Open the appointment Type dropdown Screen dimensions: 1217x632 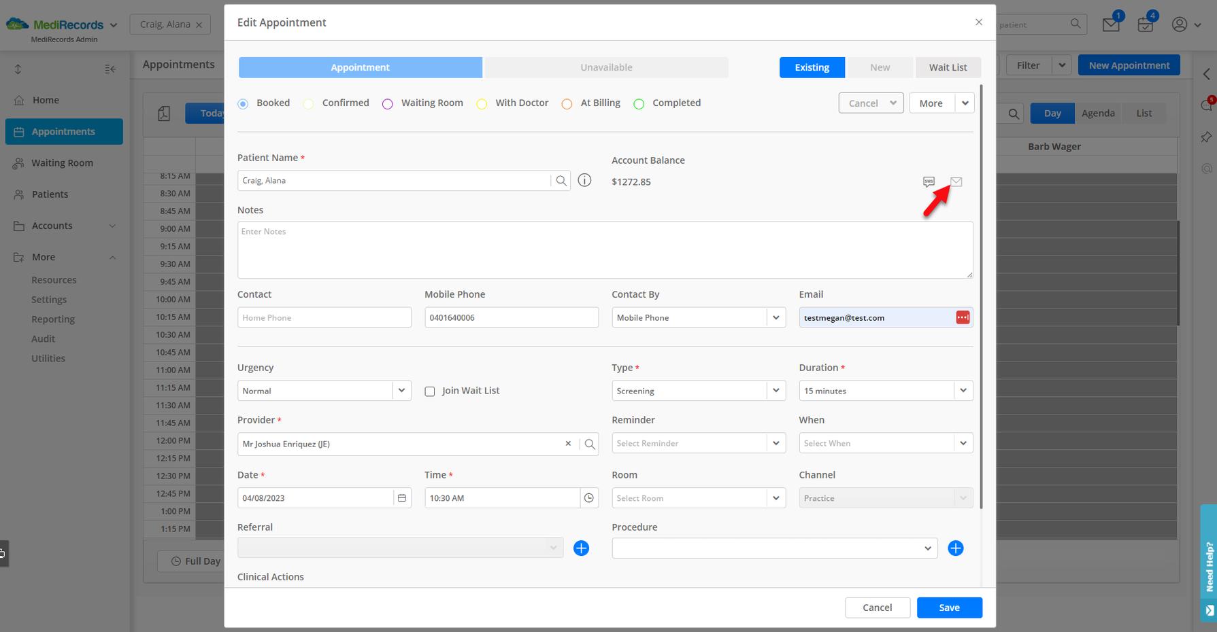click(x=700, y=391)
